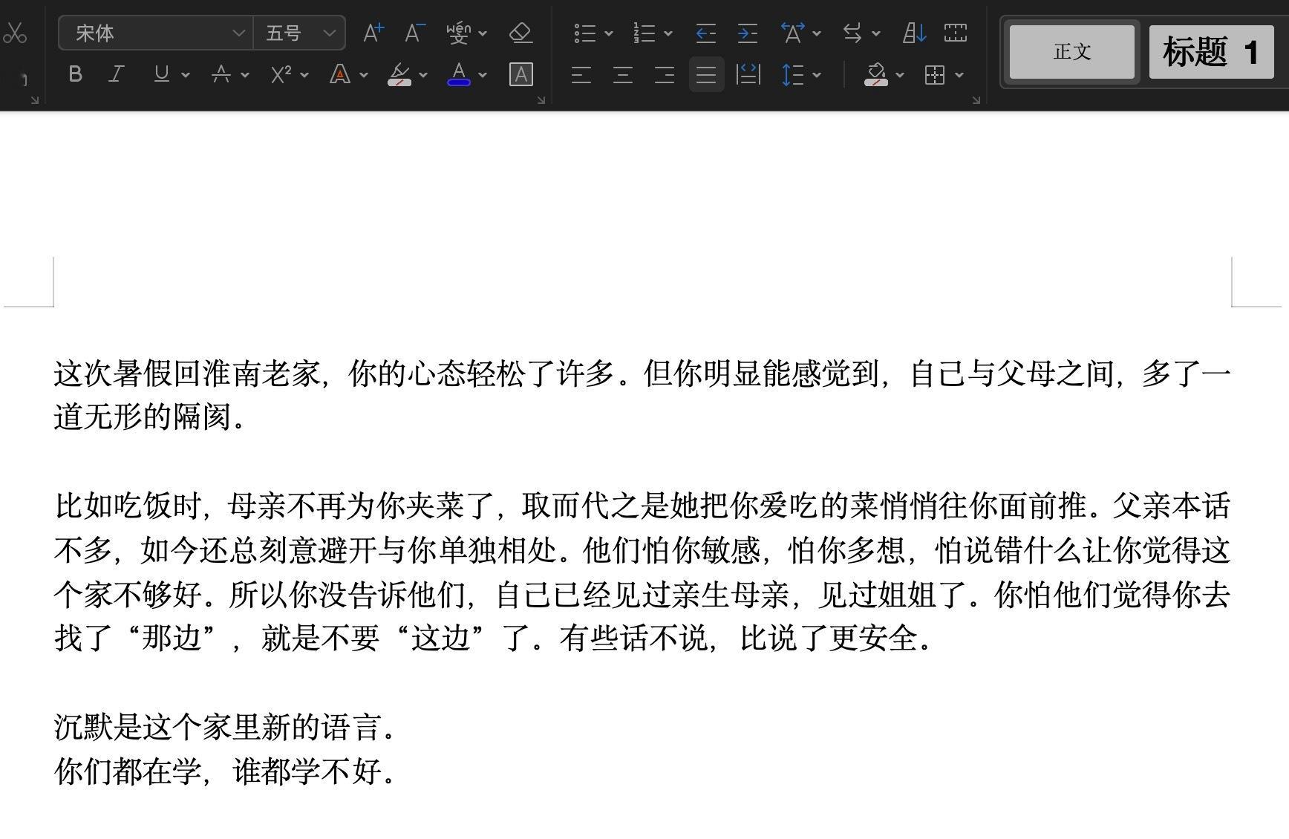
Task: Toggle Italic formatting
Action: tap(117, 74)
